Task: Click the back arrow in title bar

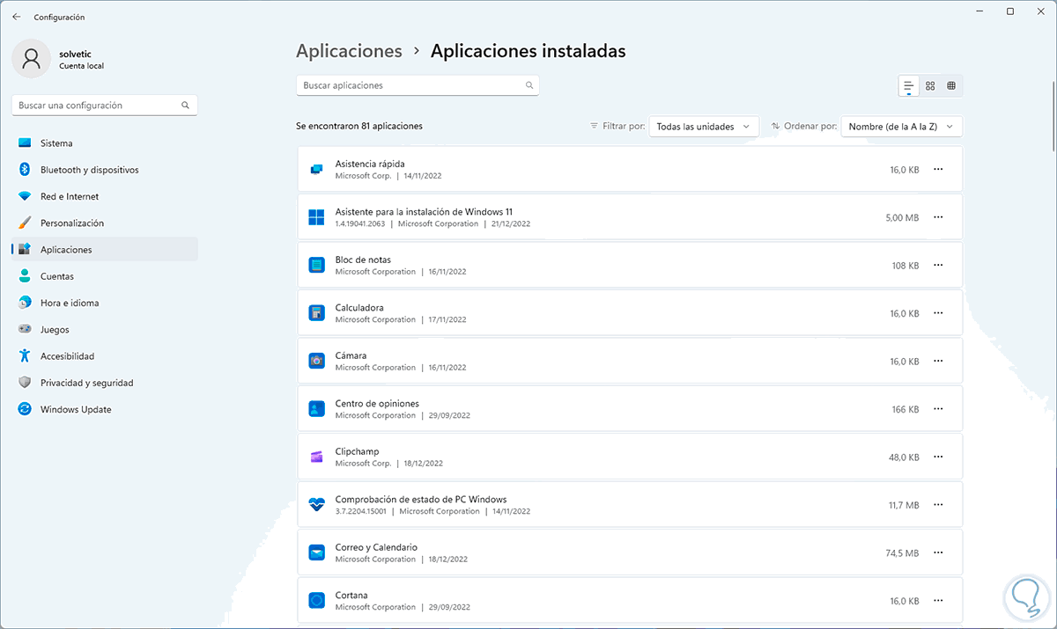Action: point(16,17)
